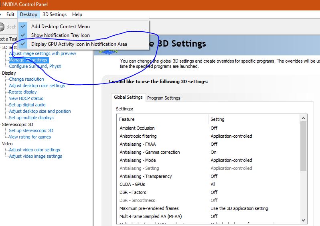Select Multi-Frame Sampled AA (MFAA) row

coord(208,216)
